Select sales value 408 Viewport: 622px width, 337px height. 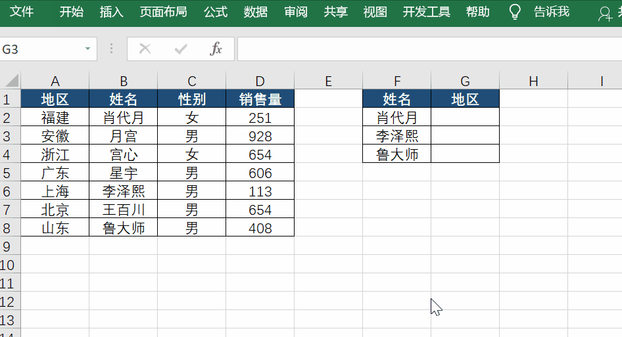pyautogui.click(x=260, y=228)
